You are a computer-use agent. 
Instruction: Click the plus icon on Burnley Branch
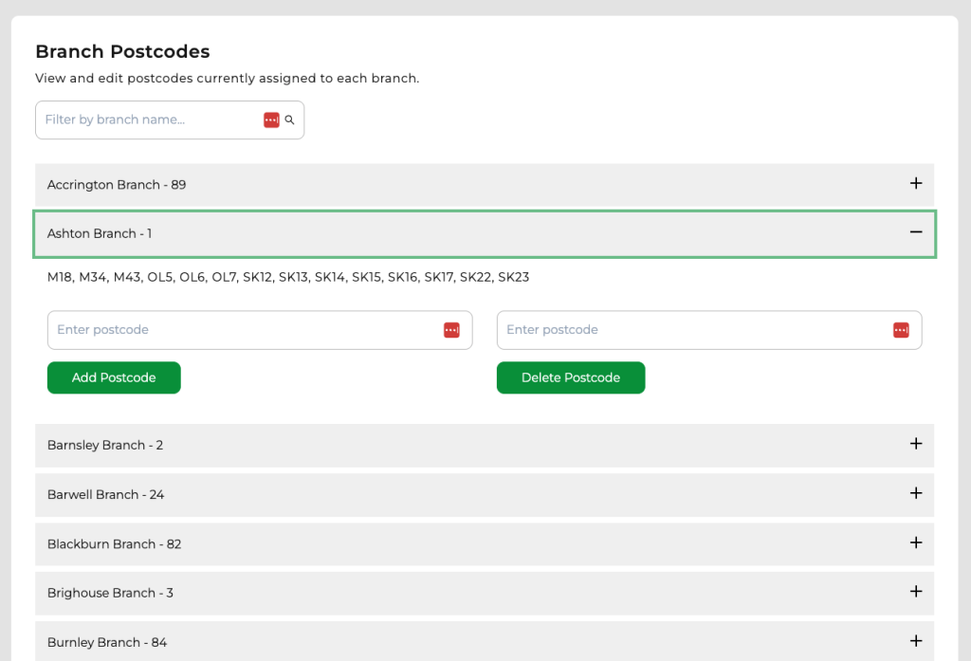(916, 641)
